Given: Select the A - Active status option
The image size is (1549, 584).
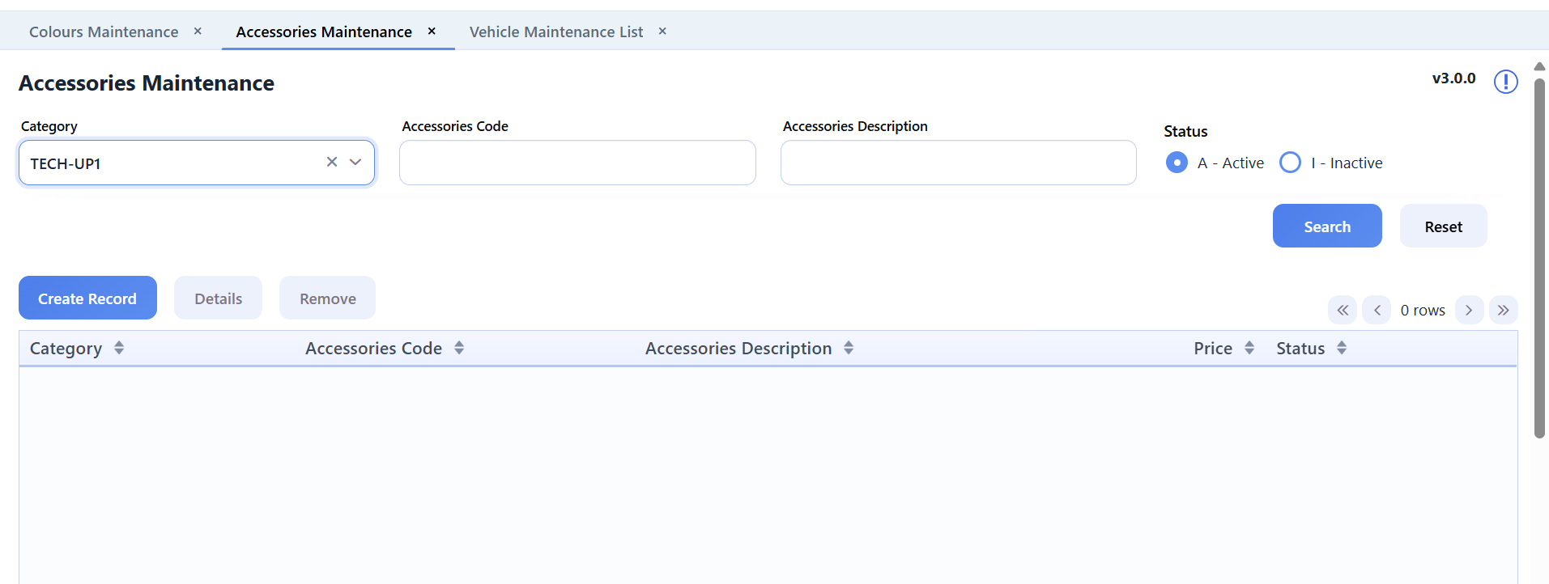Looking at the screenshot, I should click(x=1177, y=163).
